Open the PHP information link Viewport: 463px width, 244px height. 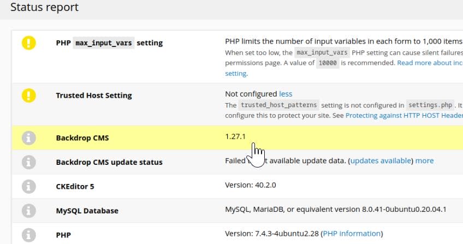point(352,234)
